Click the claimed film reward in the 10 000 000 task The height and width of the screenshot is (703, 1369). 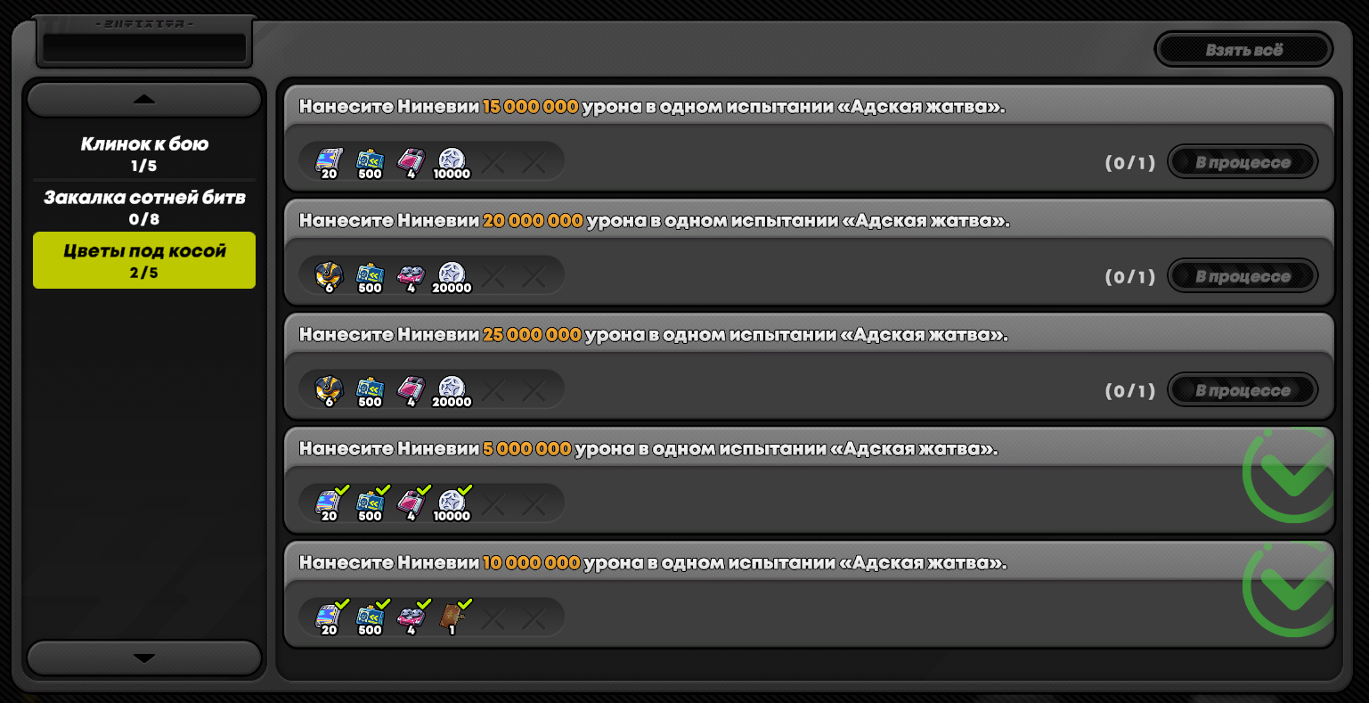[x=328, y=617]
